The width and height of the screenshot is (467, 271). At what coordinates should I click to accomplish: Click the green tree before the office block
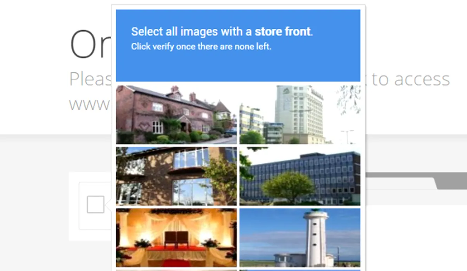288,187
